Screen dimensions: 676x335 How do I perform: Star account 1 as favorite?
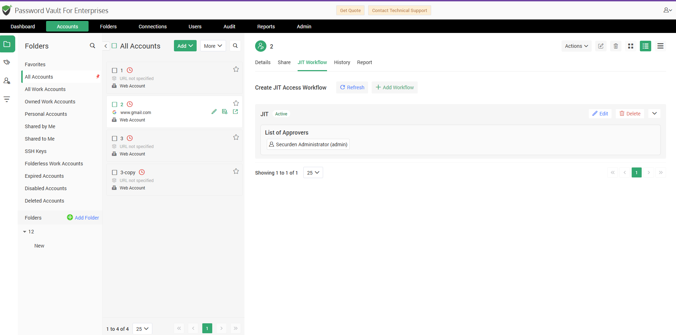tap(236, 69)
